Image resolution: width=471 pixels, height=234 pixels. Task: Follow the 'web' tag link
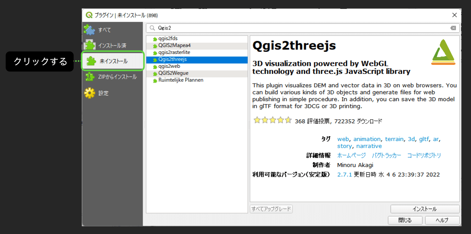(x=343, y=139)
